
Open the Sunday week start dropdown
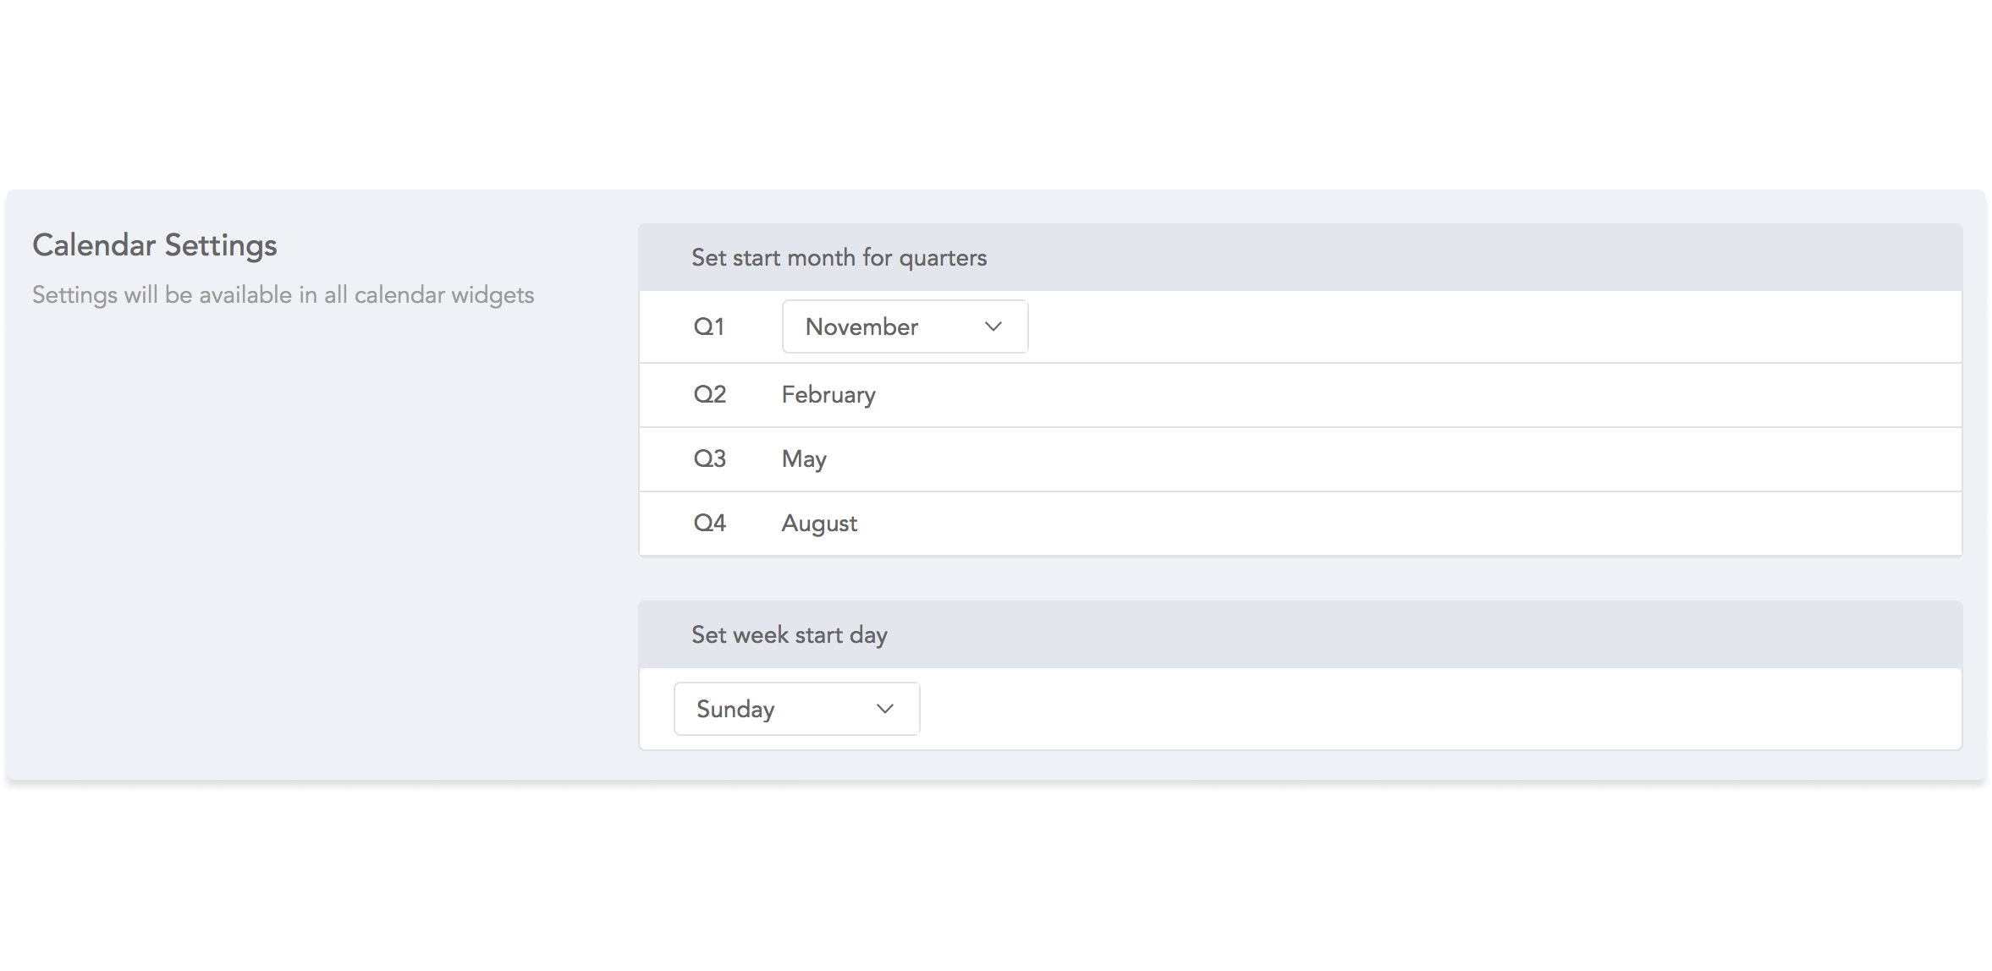click(796, 709)
